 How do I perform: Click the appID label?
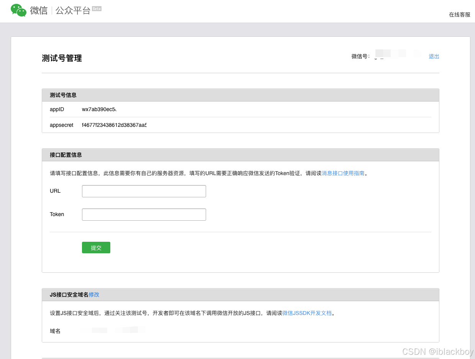pyautogui.click(x=57, y=110)
